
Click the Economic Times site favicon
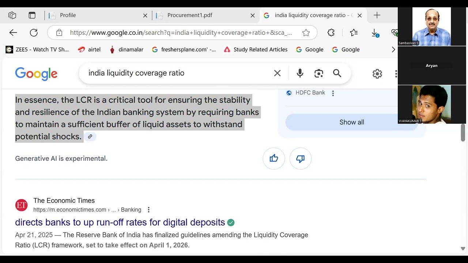(x=21, y=205)
